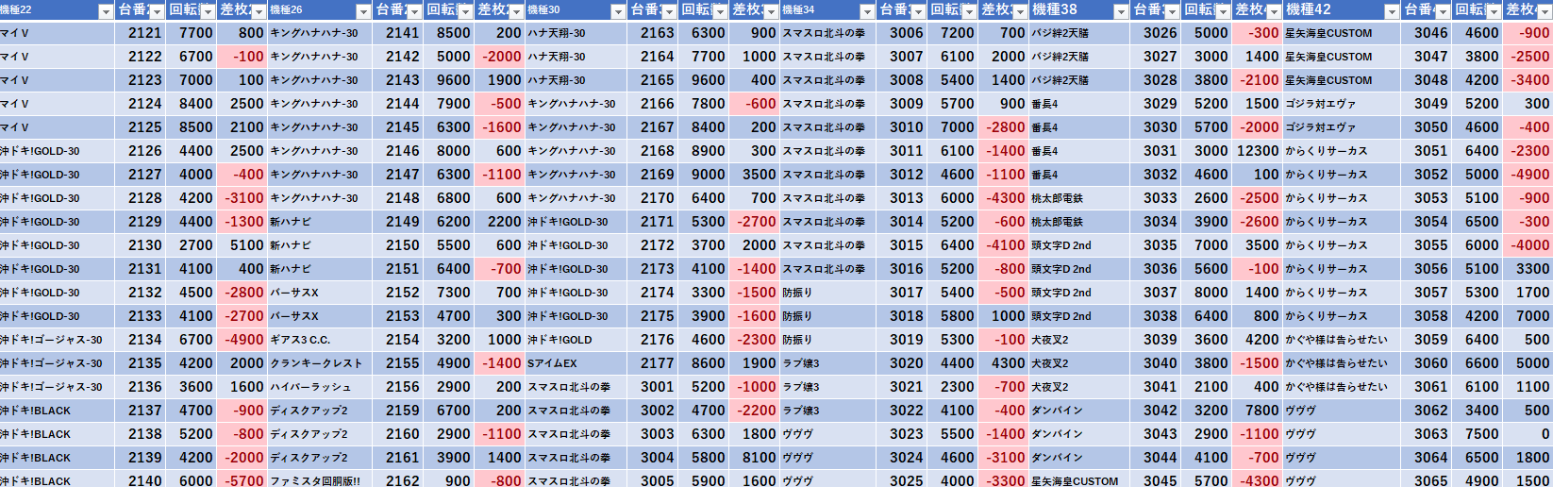Select the cell with 台番 3045

pos(1156,480)
